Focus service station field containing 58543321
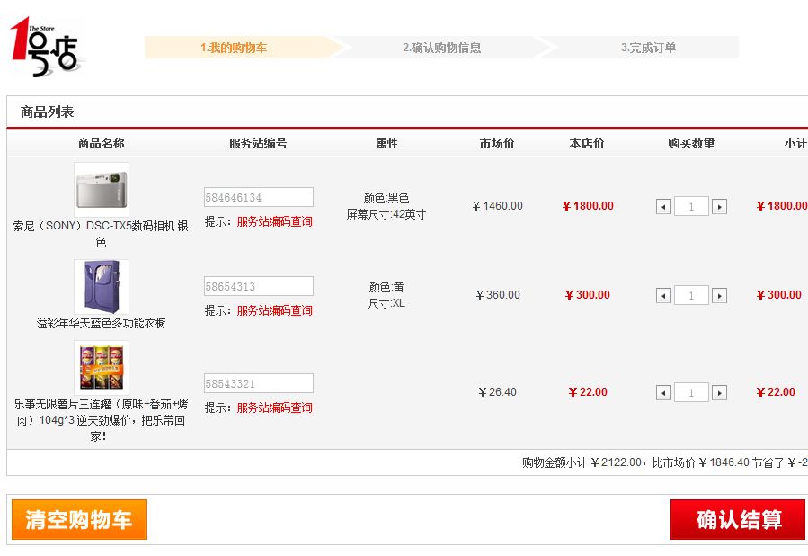808x556 pixels. (x=259, y=384)
